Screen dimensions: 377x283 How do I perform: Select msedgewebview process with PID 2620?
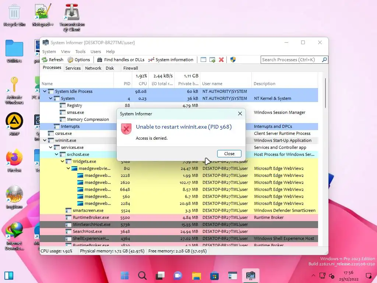coord(179,182)
